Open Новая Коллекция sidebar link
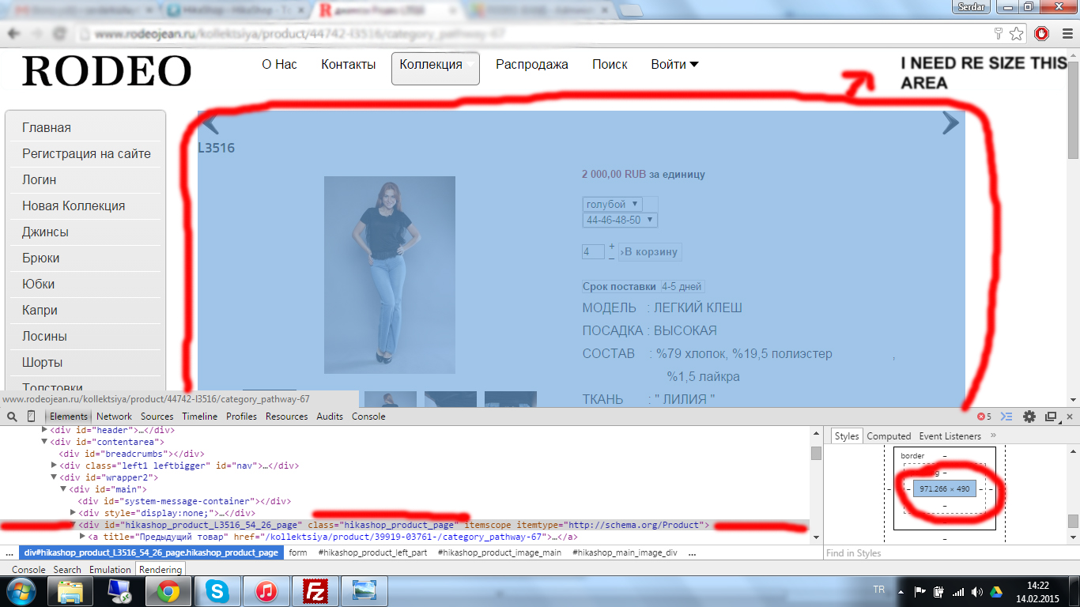1080x607 pixels. point(74,205)
